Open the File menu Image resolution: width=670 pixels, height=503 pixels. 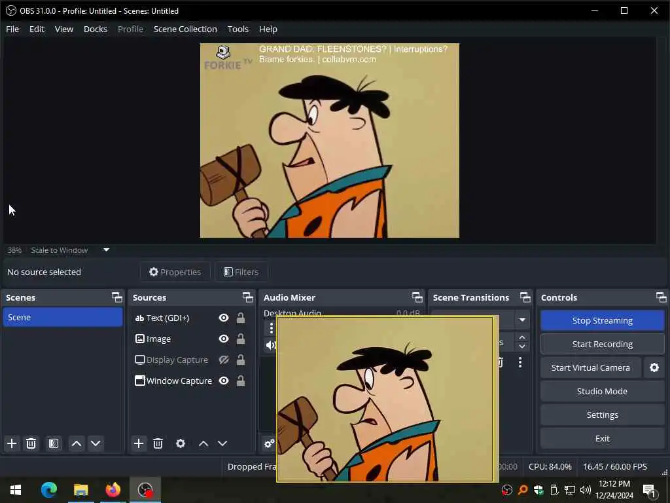click(x=12, y=29)
